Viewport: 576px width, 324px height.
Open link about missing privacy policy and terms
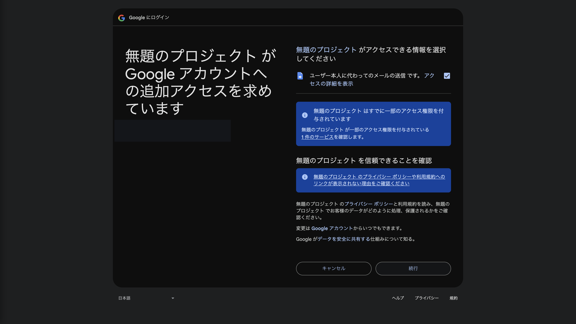pos(379,180)
